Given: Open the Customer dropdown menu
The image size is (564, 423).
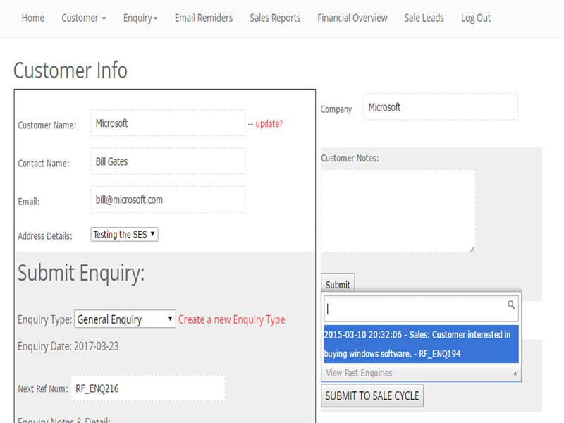Looking at the screenshot, I should tap(84, 18).
